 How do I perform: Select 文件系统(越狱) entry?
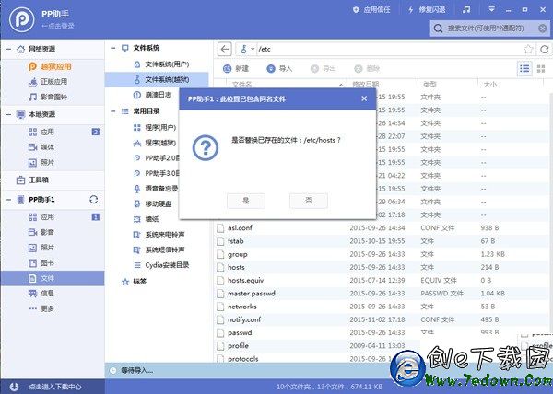(157, 79)
